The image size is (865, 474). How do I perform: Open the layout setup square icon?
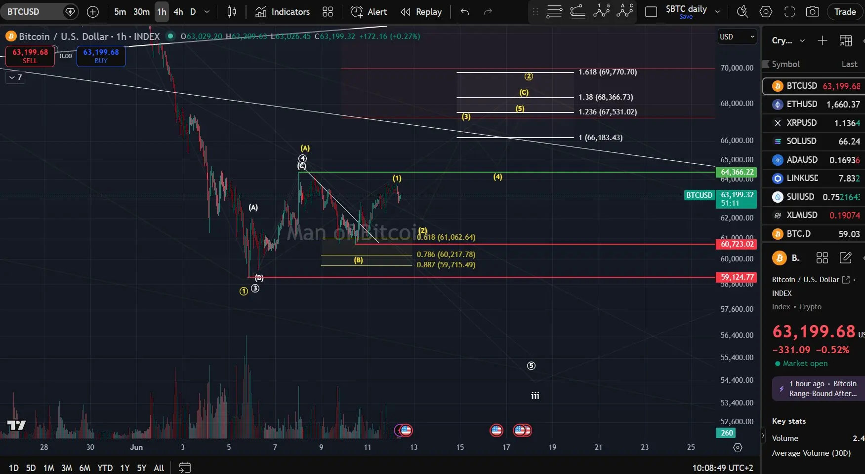(651, 12)
